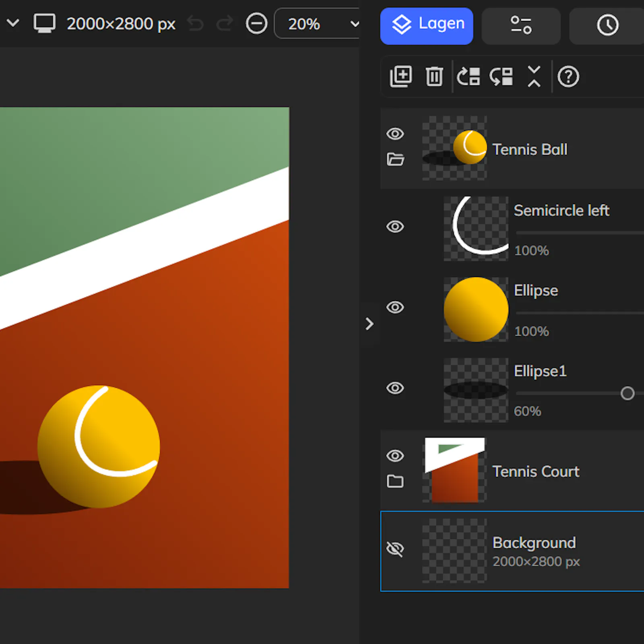This screenshot has height=644, width=644.
Task: Click the Ellipse1 layer name
Action: pos(540,371)
